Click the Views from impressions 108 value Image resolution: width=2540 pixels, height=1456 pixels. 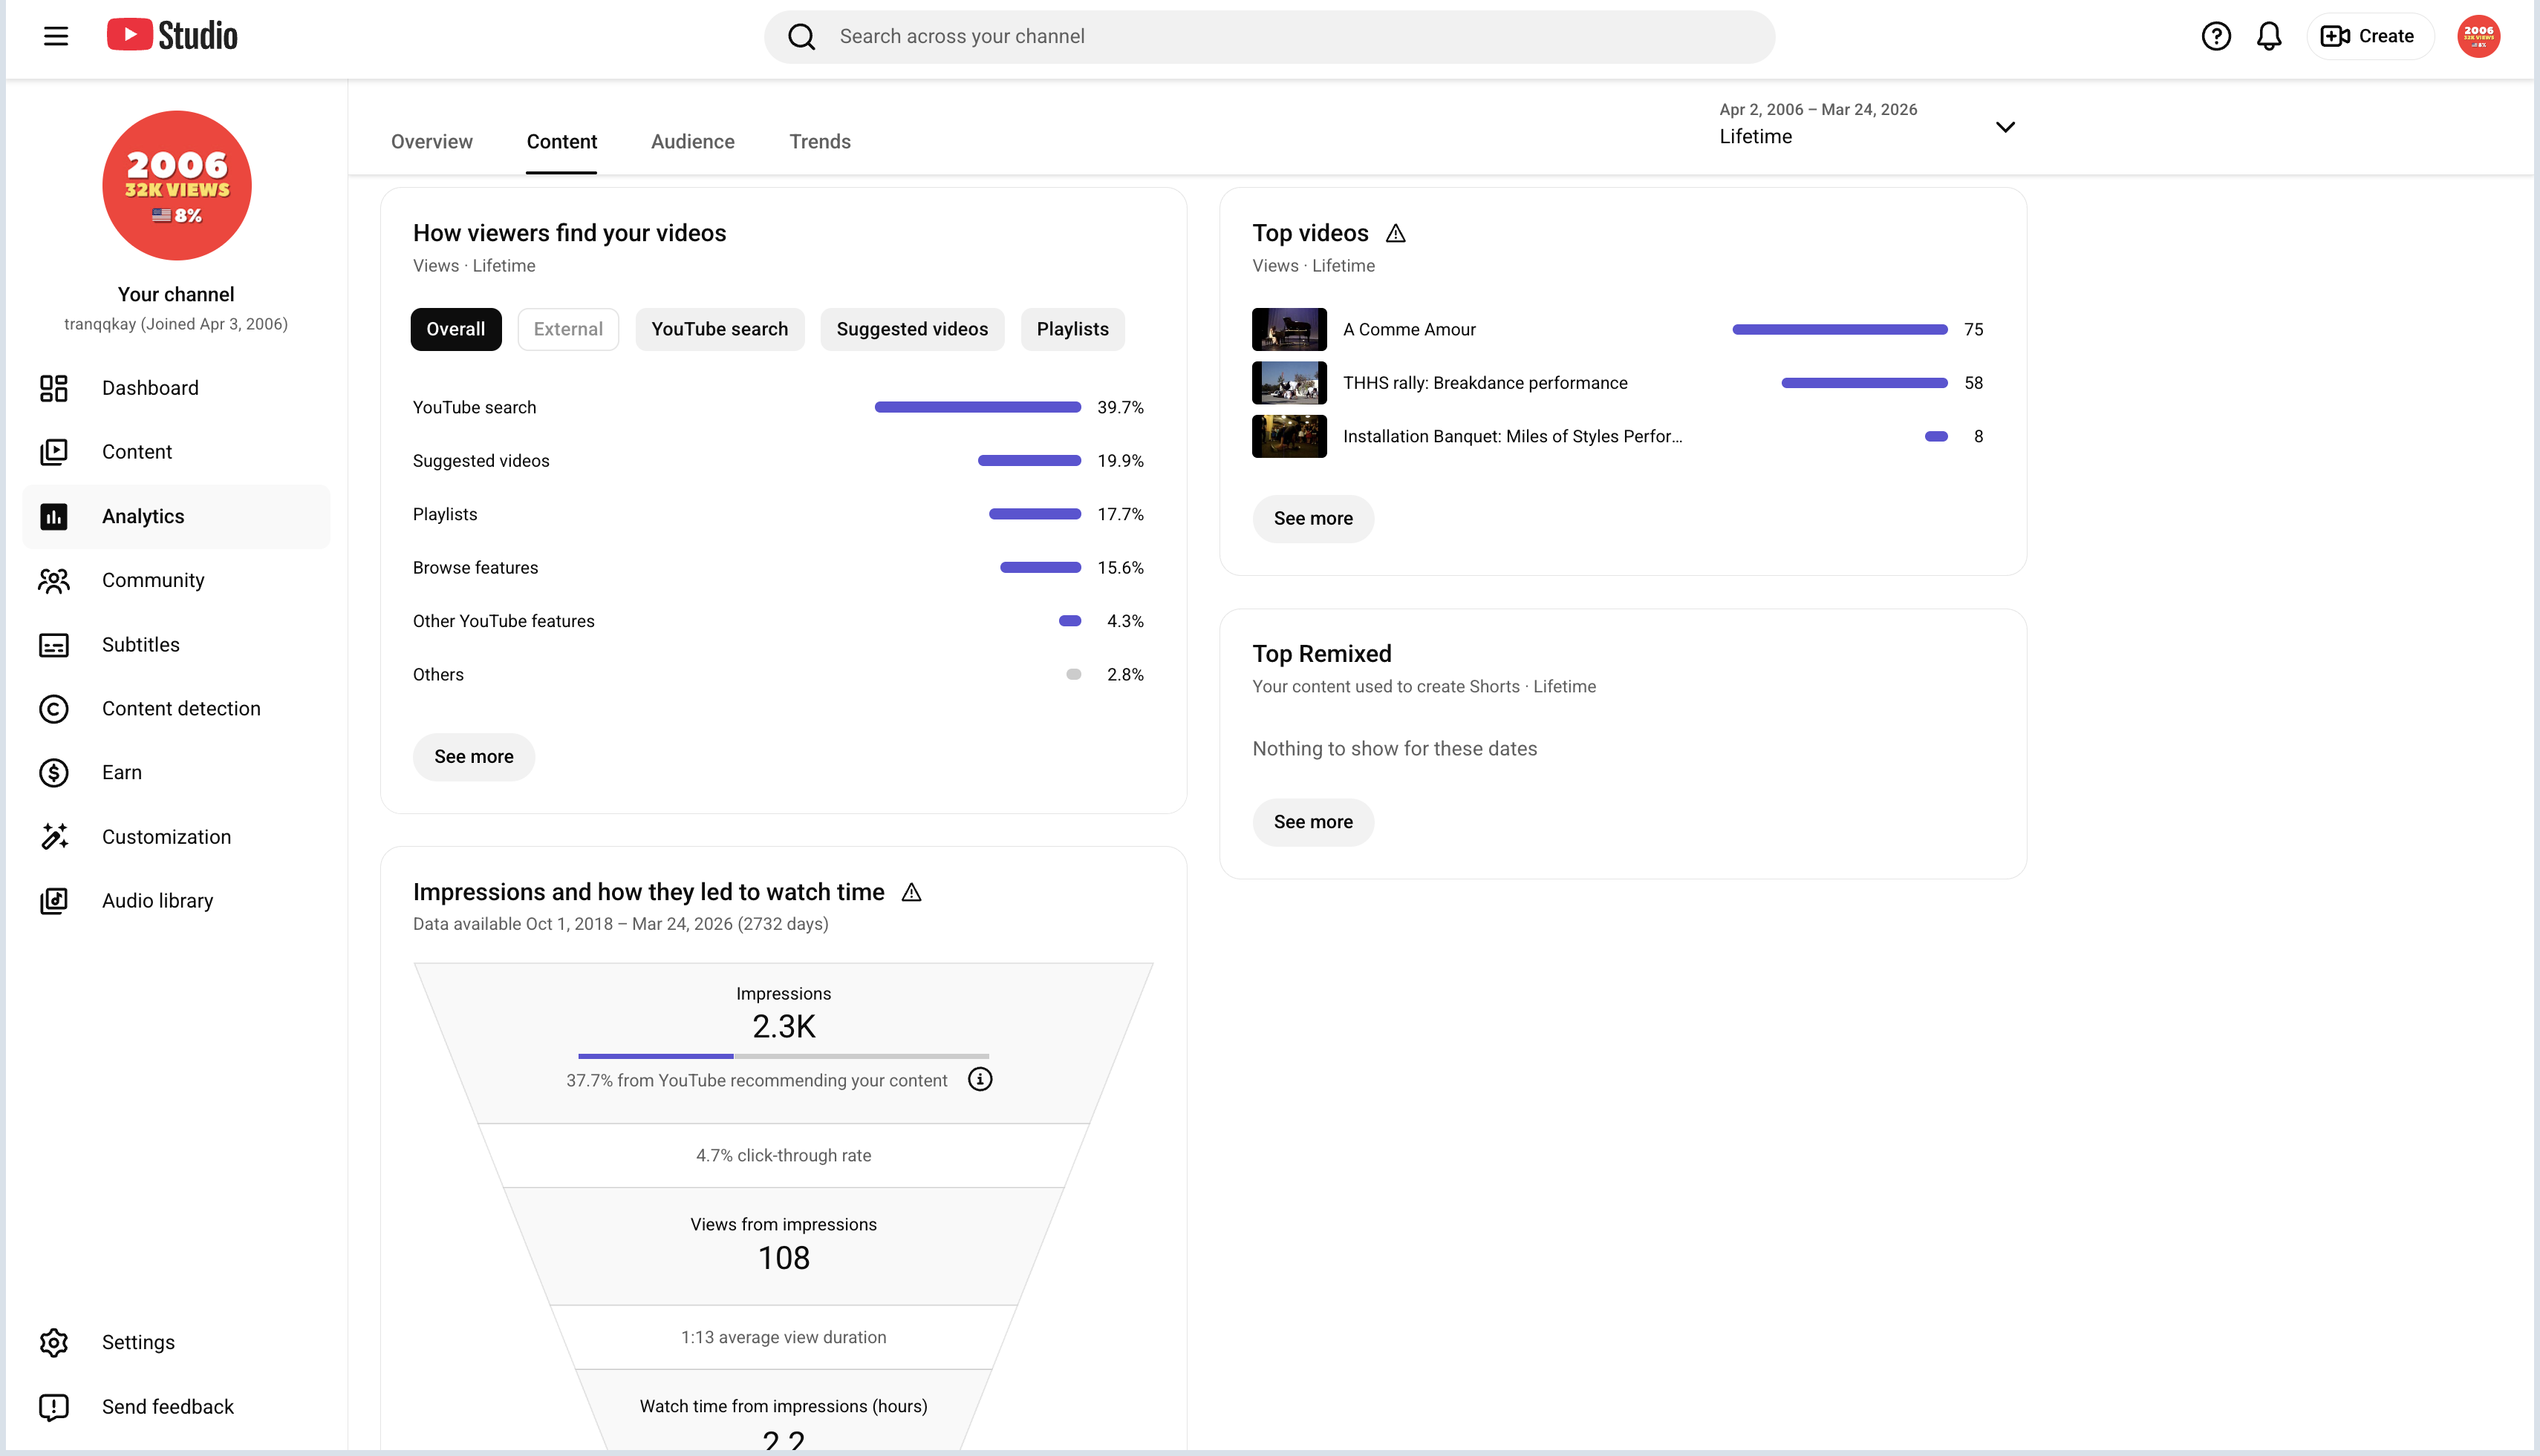point(784,1258)
